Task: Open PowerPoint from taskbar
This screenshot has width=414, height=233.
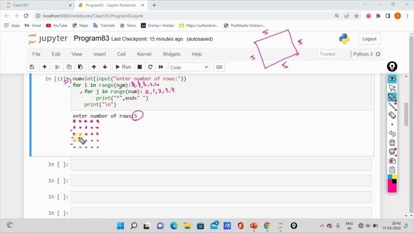Action: (x=254, y=226)
